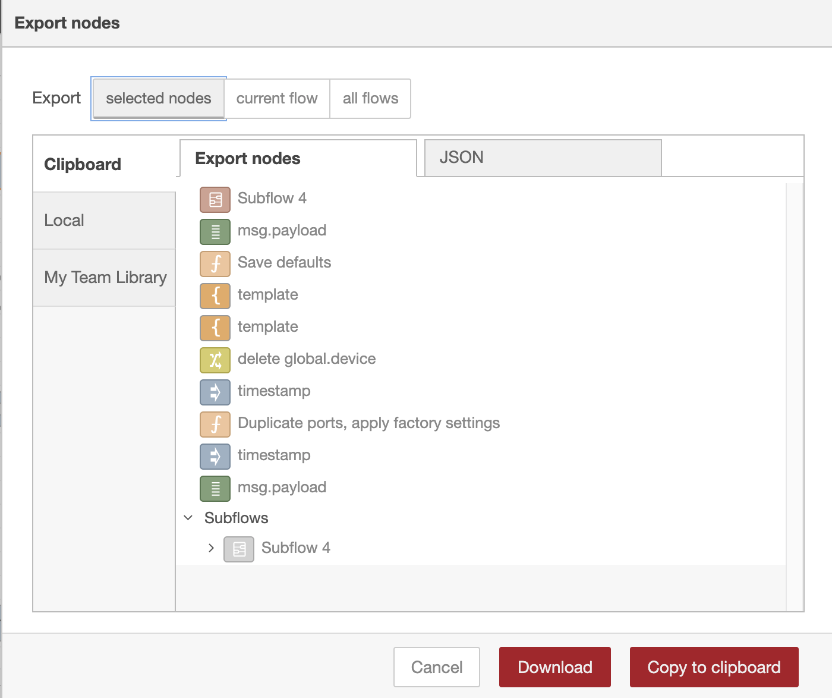Image resolution: width=832 pixels, height=698 pixels.
Task: Choose the all flows export option
Action: click(370, 99)
